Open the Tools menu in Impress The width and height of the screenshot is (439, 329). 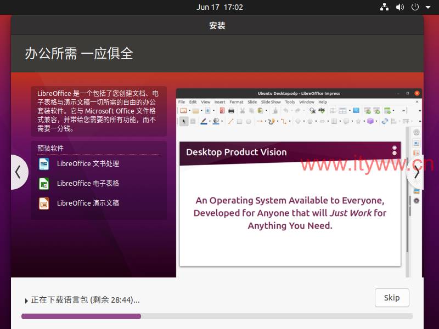coord(290,102)
